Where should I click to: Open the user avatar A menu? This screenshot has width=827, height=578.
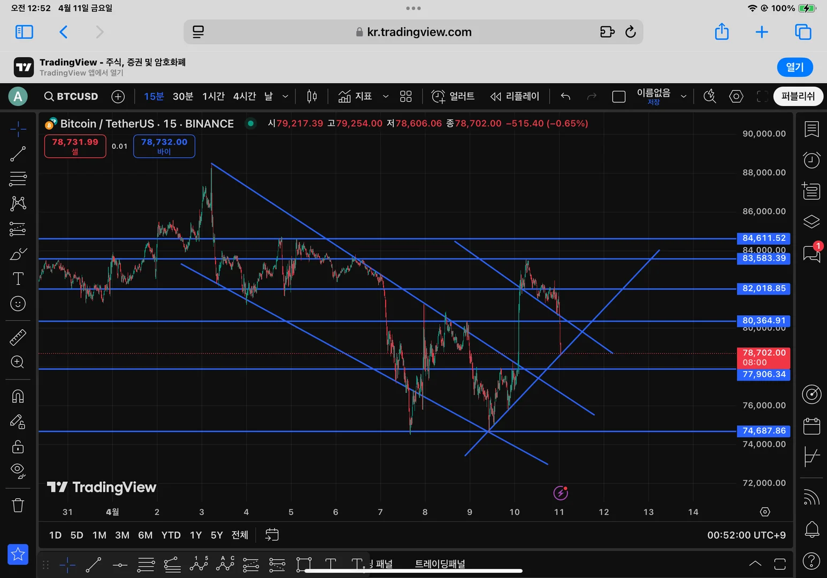pos(18,96)
